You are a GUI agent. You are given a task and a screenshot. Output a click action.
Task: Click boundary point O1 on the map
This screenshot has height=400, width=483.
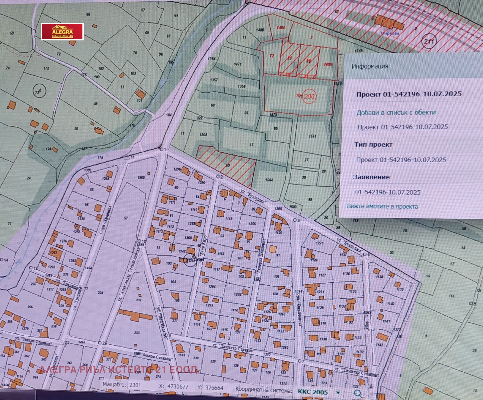pos(161,149)
